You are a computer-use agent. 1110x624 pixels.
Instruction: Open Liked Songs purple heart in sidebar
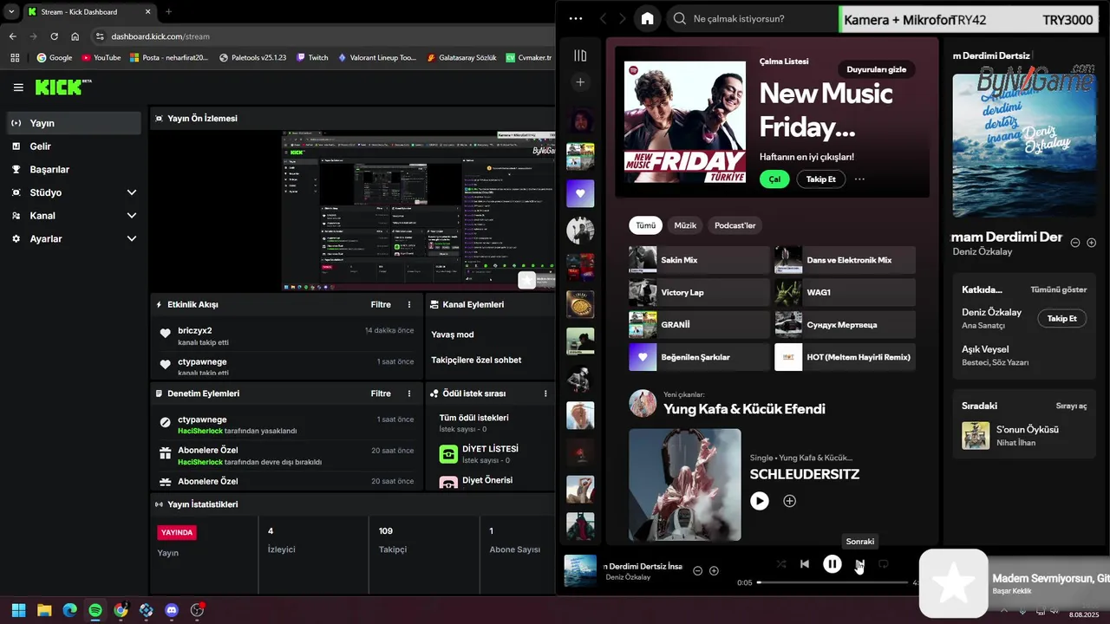pos(580,193)
